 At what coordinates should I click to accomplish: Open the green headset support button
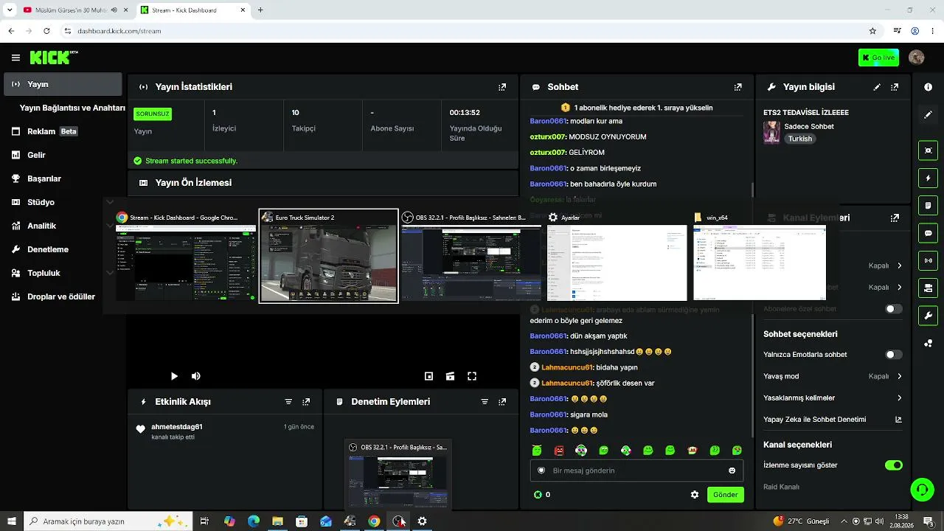(x=921, y=489)
